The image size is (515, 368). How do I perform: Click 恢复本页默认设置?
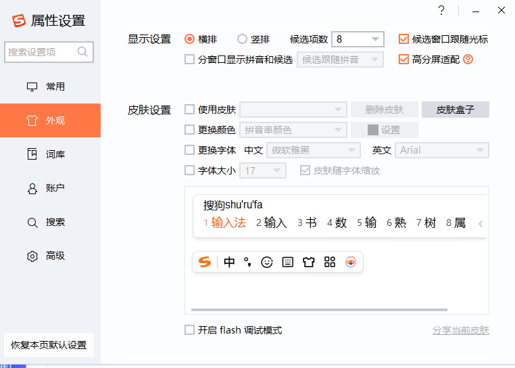click(49, 345)
